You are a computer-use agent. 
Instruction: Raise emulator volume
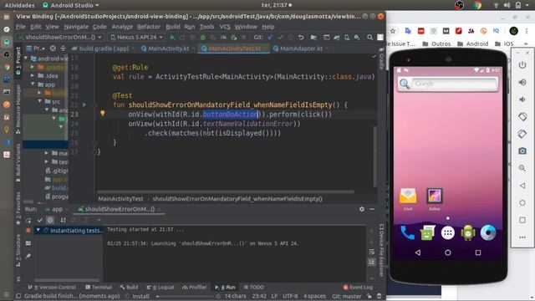[522, 82]
